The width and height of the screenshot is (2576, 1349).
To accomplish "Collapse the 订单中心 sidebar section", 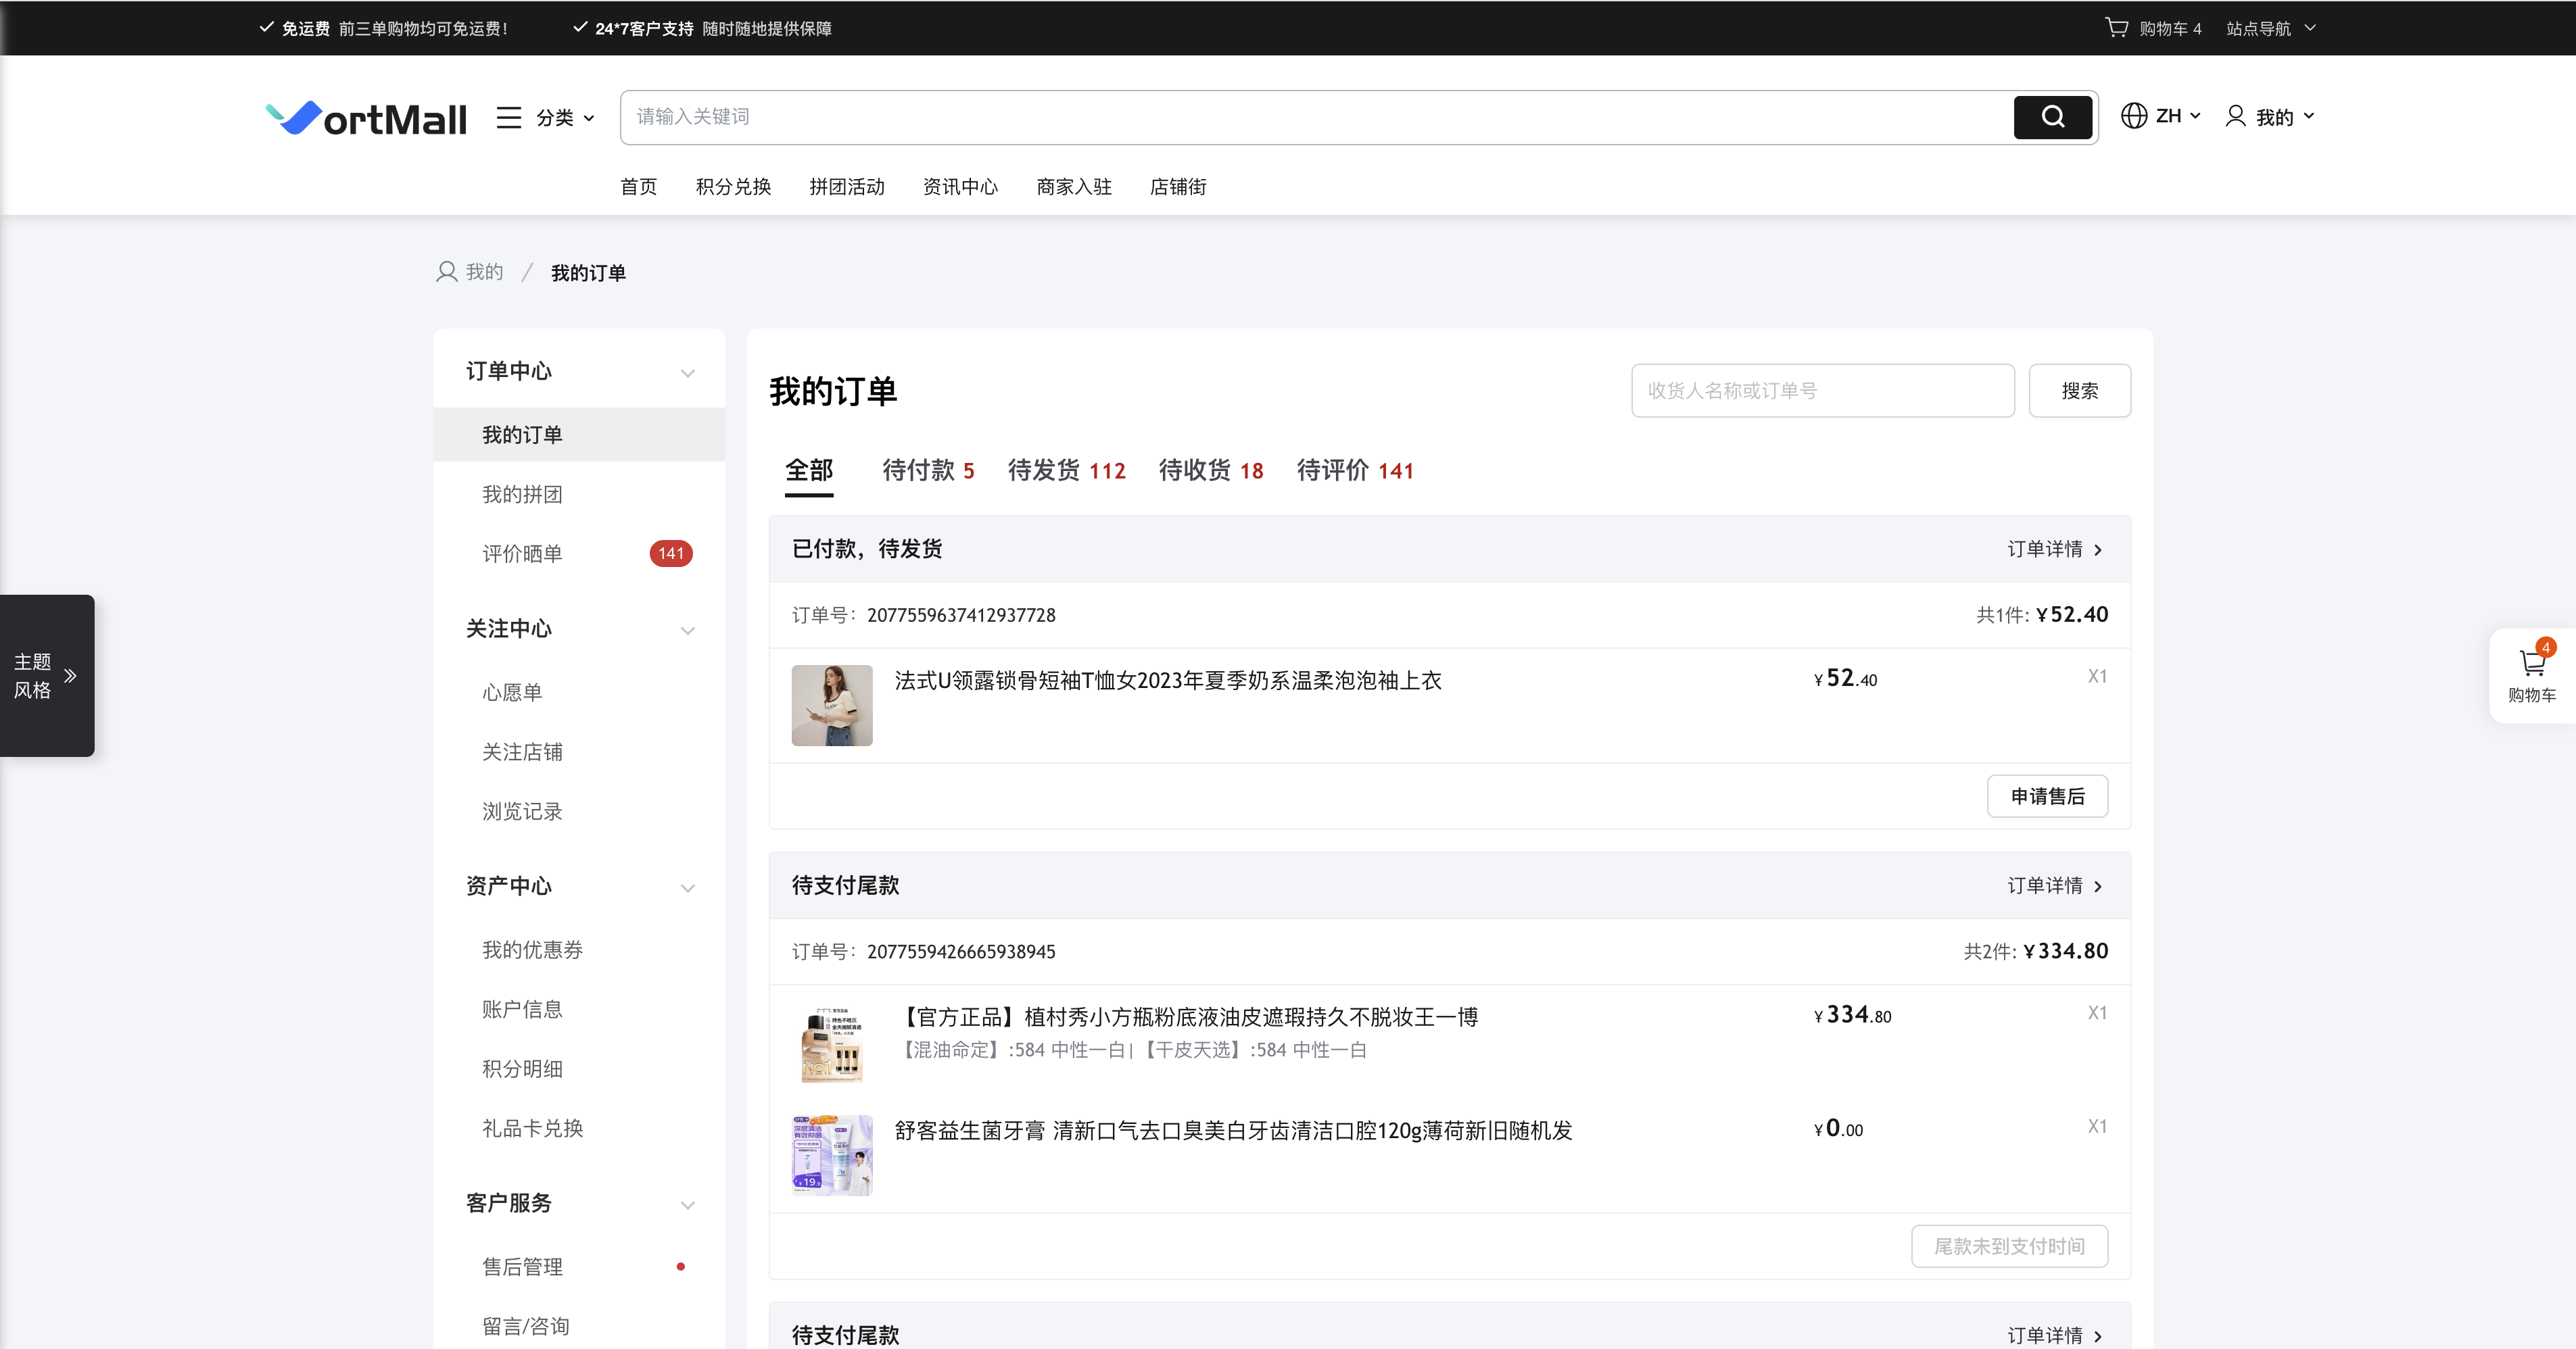I will pos(688,372).
